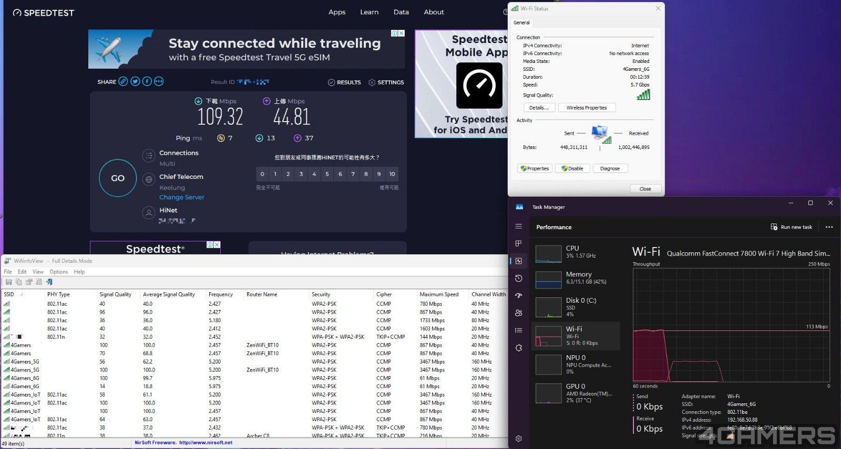Click Exit toolbar icon in WifiInfoView
841x449 pixels.
coord(49,282)
